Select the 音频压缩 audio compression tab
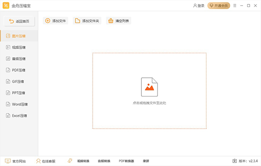The width and height of the screenshot is (261, 166). pyautogui.click(x=19, y=59)
